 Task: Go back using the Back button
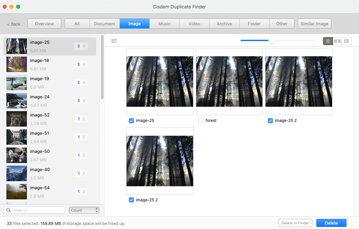coord(13,24)
